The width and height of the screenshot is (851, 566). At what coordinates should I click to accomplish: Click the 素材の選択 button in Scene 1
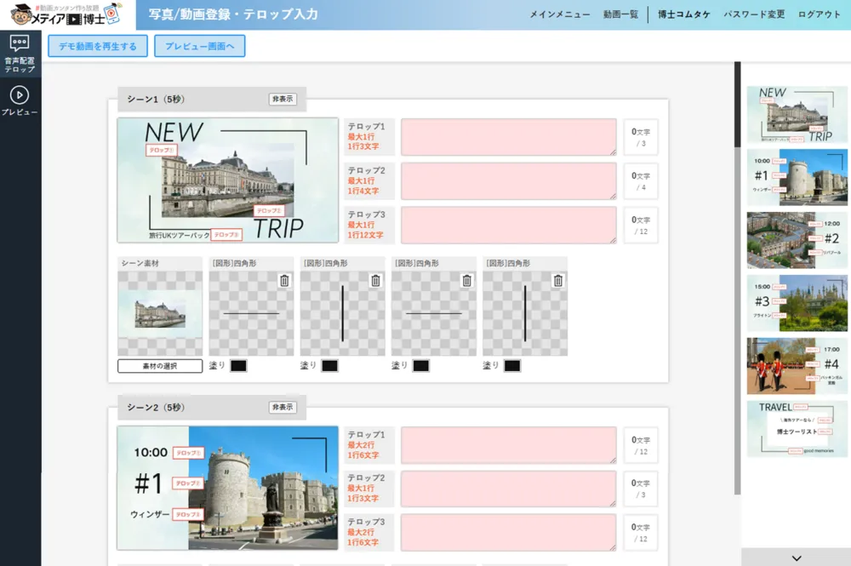pos(160,366)
